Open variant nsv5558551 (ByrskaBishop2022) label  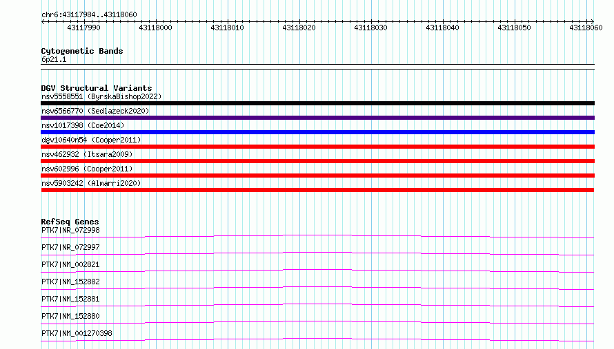pyautogui.click(x=101, y=96)
